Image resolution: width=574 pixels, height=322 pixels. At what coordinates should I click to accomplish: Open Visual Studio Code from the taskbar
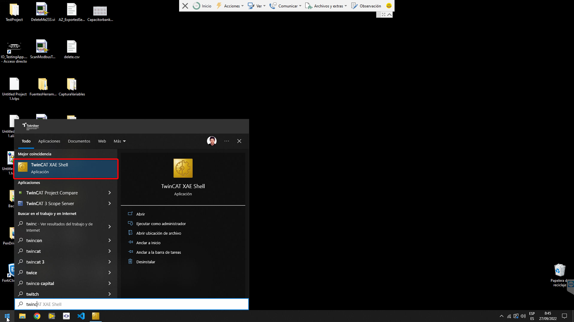tap(81, 316)
